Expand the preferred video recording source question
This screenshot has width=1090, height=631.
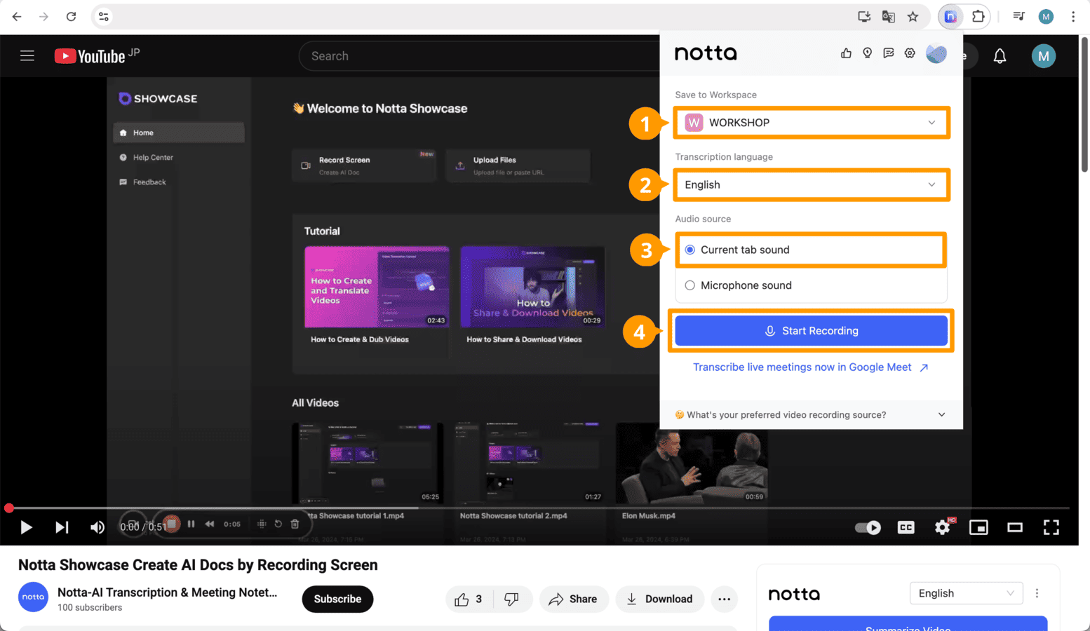pyautogui.click(x=811, y=414)
